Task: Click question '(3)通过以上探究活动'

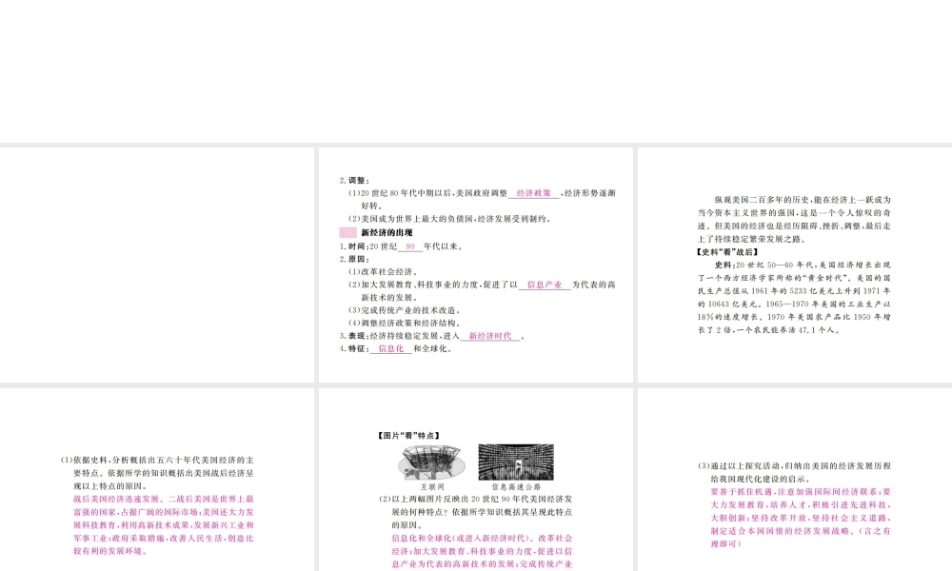Action: tap(794, 472)
